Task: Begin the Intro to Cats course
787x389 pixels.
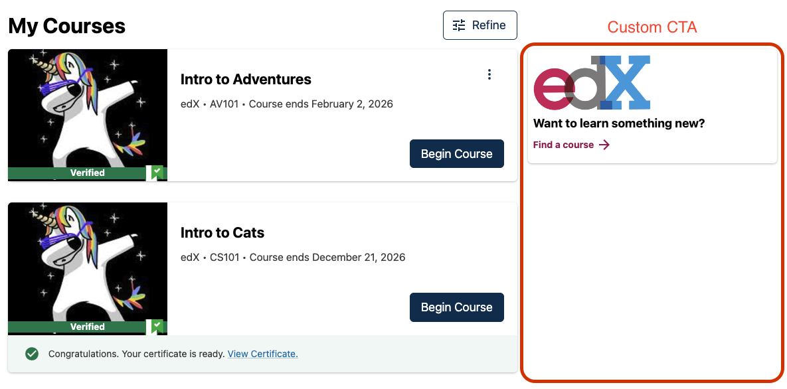Action: point(456,307)
